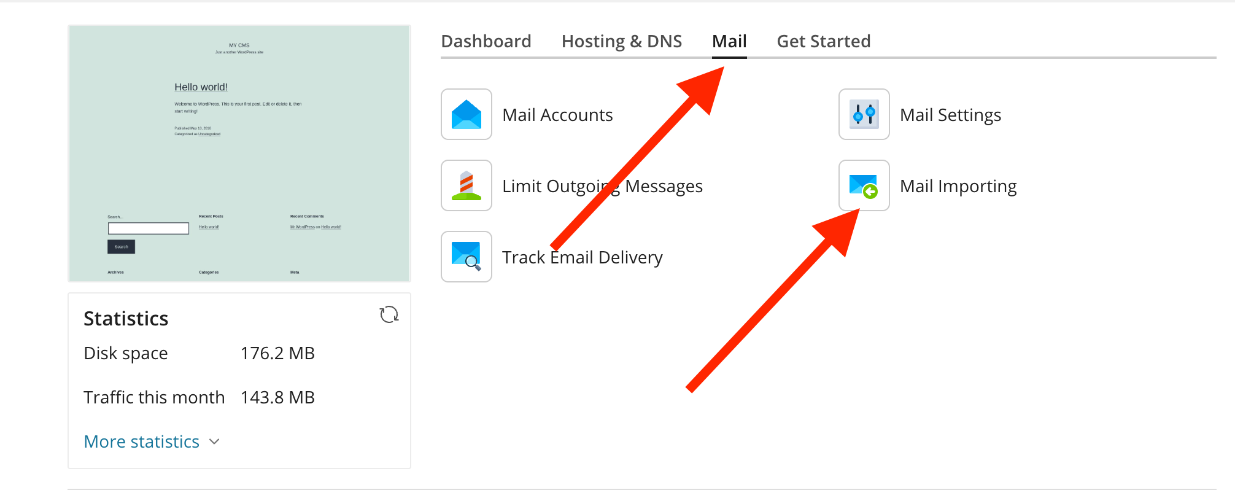The image size is (1235, 490).
Task: Click the chevron beside More statistics
Action: 214,441
